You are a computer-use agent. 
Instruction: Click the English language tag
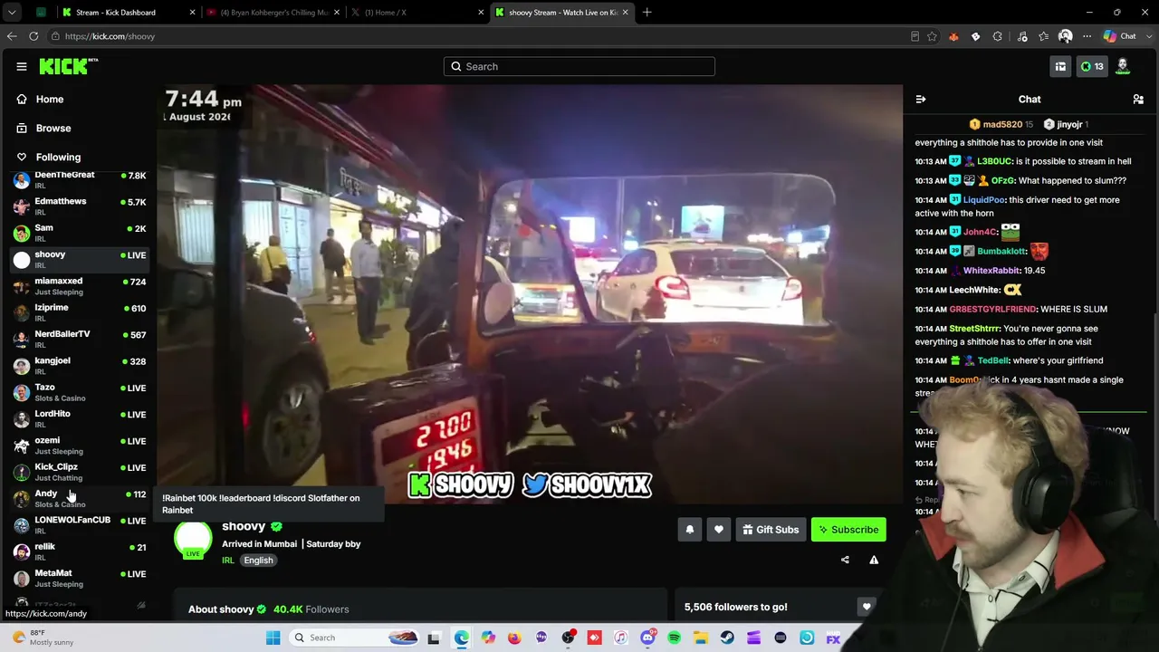258,561
